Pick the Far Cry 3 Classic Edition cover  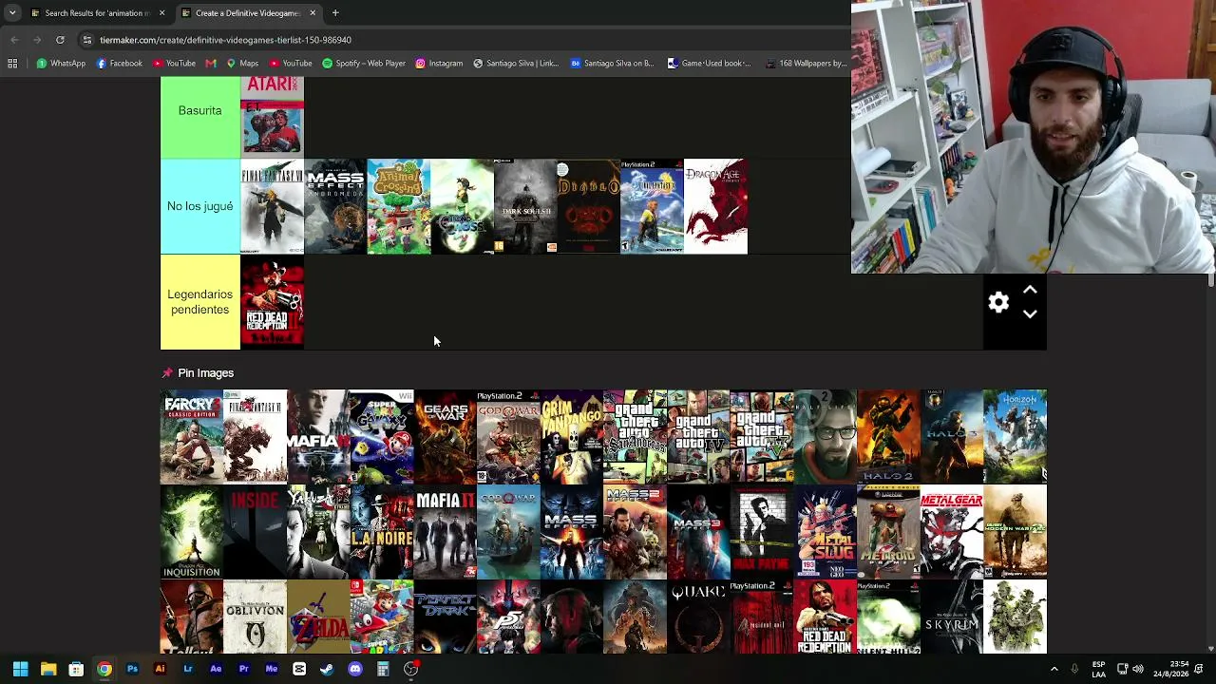(x=192, y=437)
